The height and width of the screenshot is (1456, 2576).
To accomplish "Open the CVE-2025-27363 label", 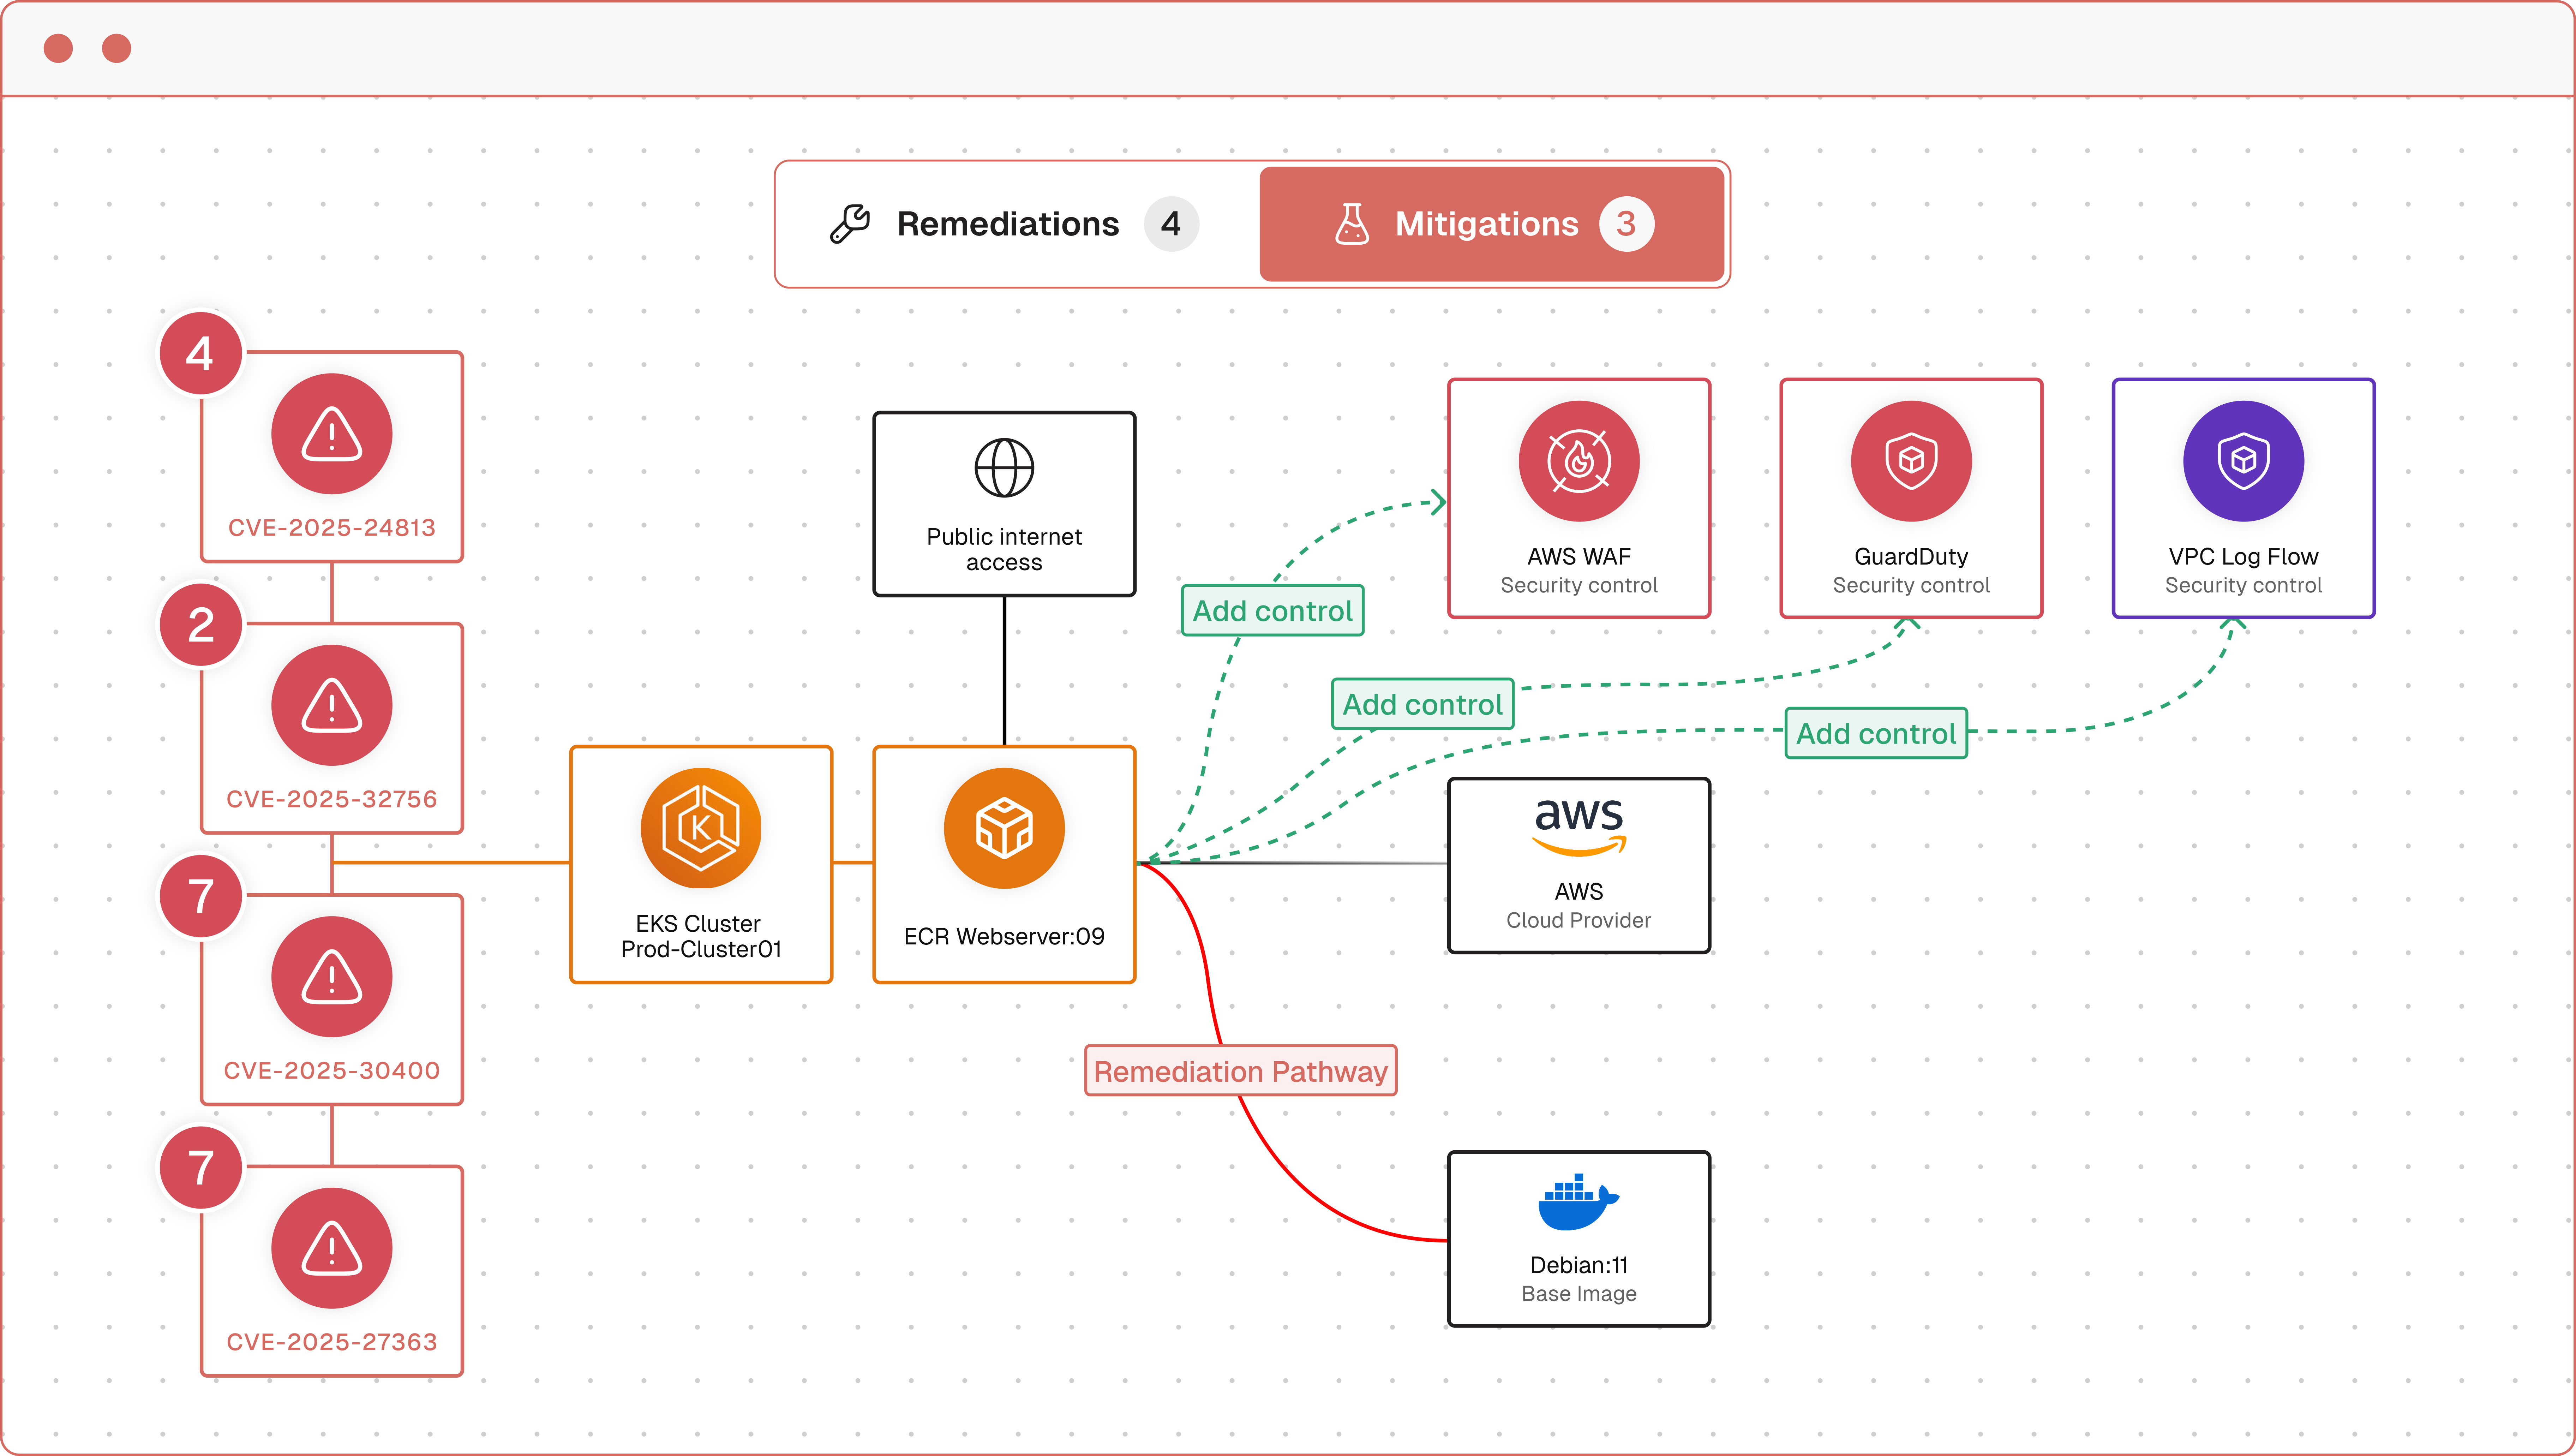I will point(332,1342).
